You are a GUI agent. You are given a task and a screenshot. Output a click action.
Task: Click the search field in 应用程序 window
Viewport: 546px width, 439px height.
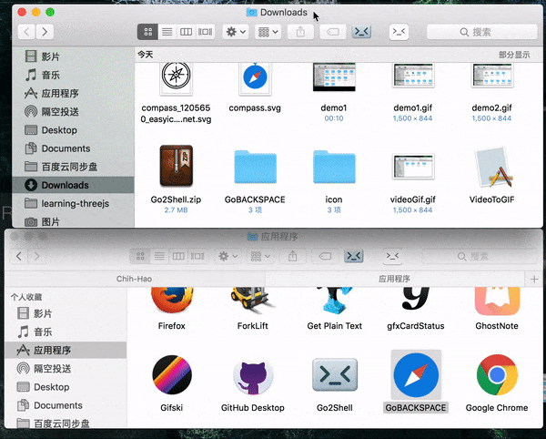tap(480, 257)
